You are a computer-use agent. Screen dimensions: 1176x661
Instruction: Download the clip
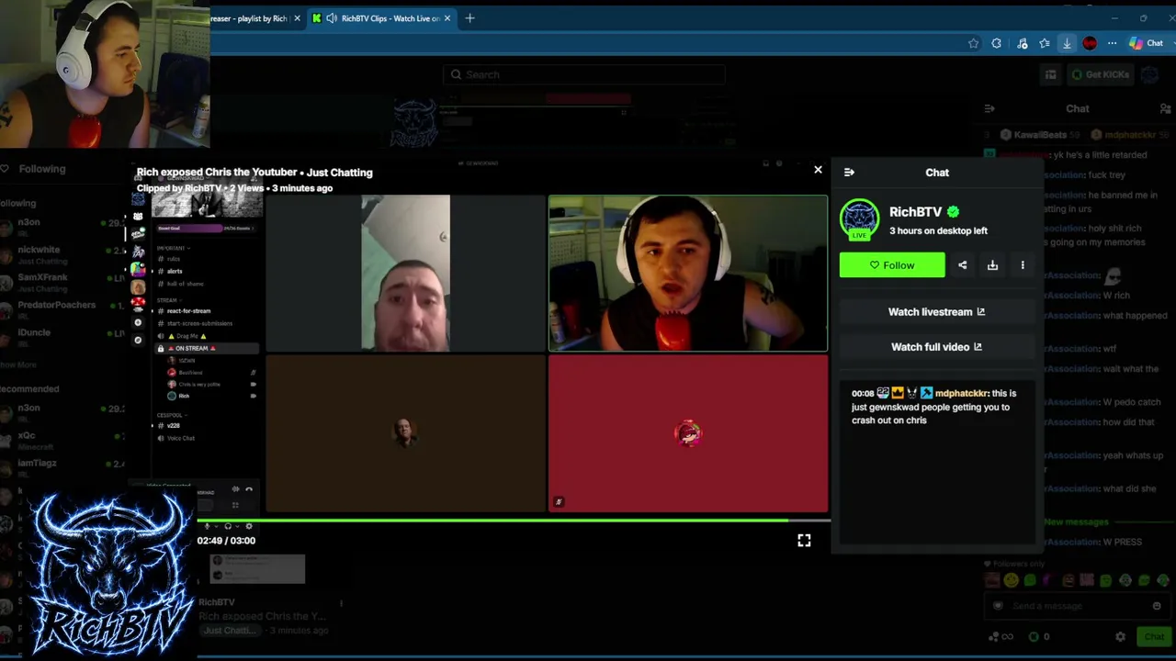click(992, 265)
